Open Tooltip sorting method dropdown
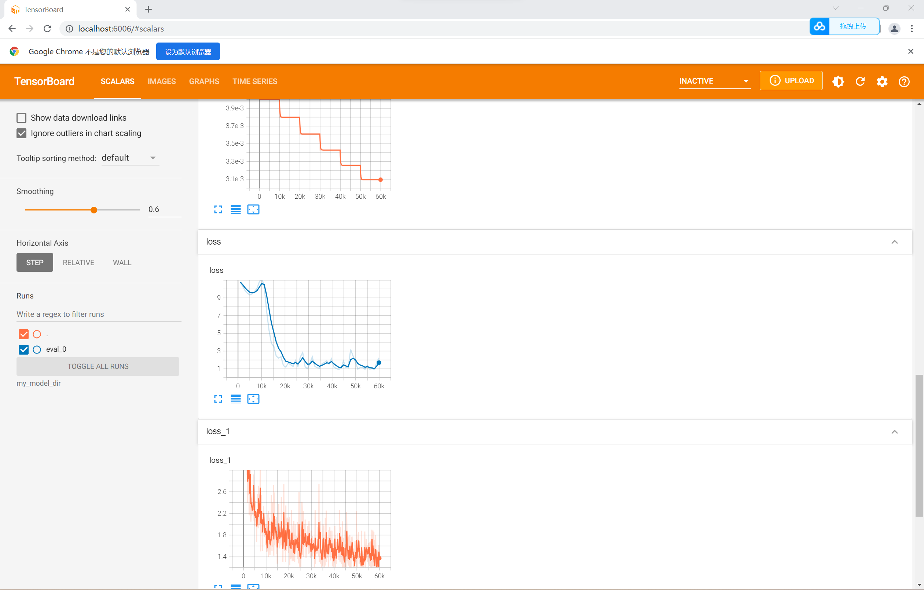The image size is (924, 590). pos(130,158)
